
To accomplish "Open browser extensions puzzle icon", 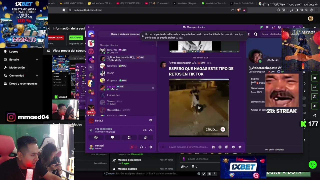I will pos(278,10).
